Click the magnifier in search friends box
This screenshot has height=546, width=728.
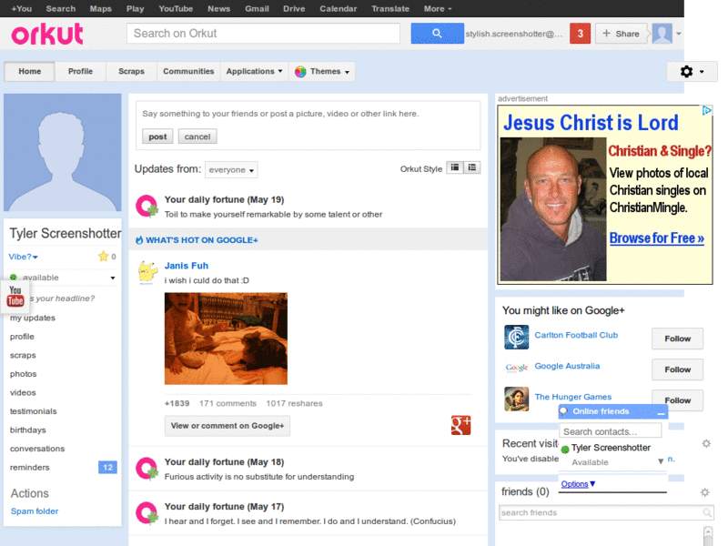pyautogui.click(x=707, y=512)
